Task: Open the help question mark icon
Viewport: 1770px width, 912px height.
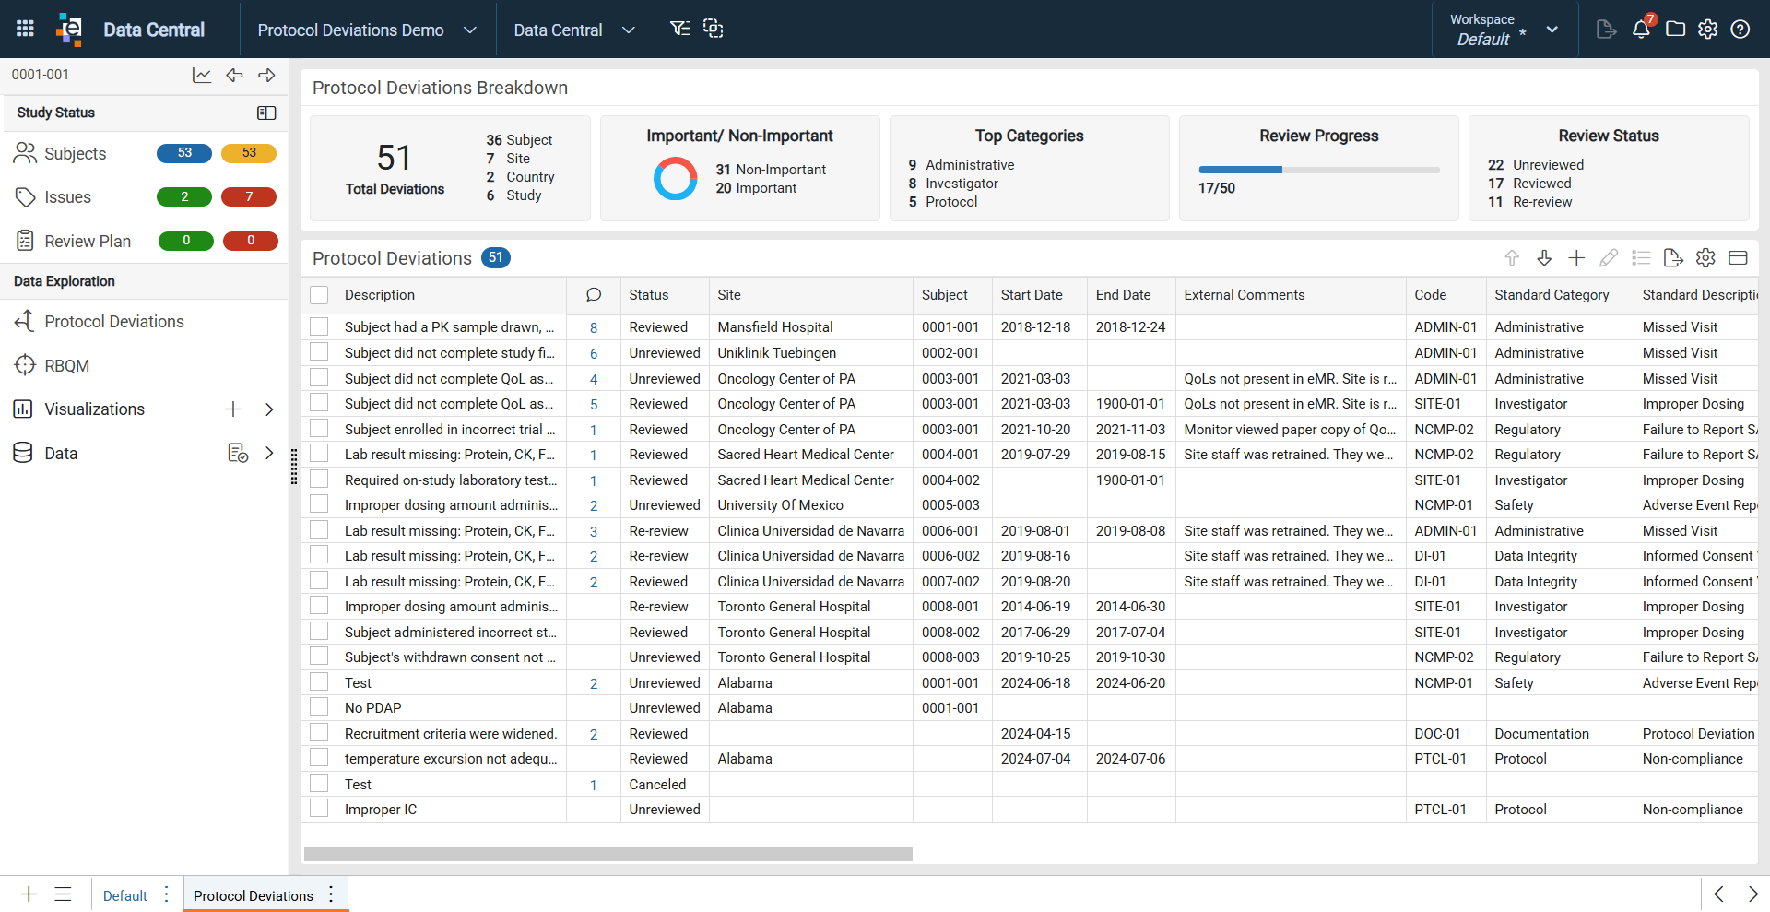Action: coord(1740,30)
